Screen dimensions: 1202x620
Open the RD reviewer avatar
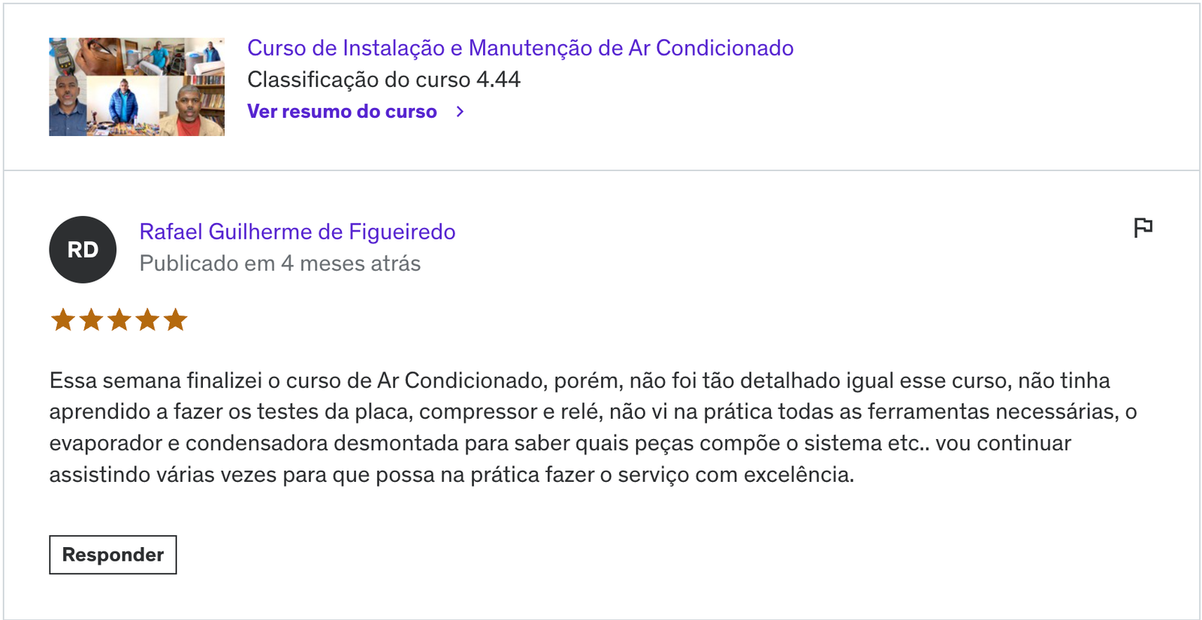click(83, 250)
